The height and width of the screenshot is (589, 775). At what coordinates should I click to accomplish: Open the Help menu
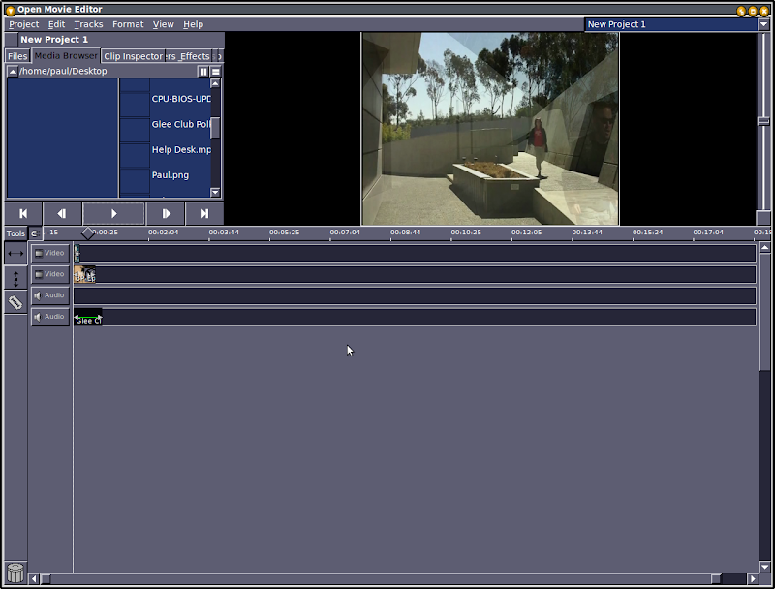(192, 24)
